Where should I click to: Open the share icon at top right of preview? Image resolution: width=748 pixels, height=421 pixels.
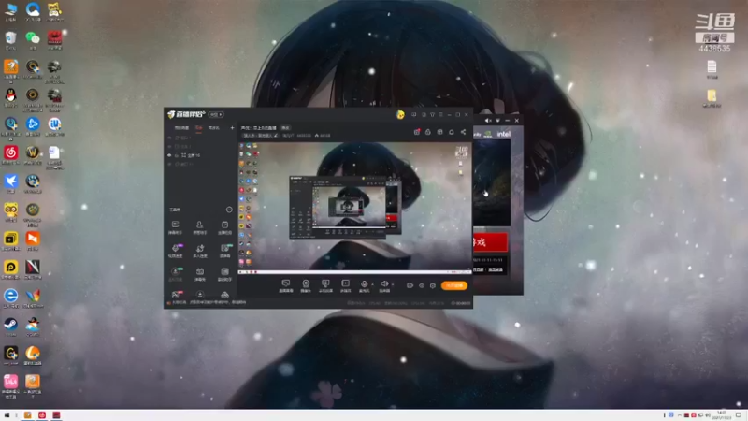click(463, 132)
